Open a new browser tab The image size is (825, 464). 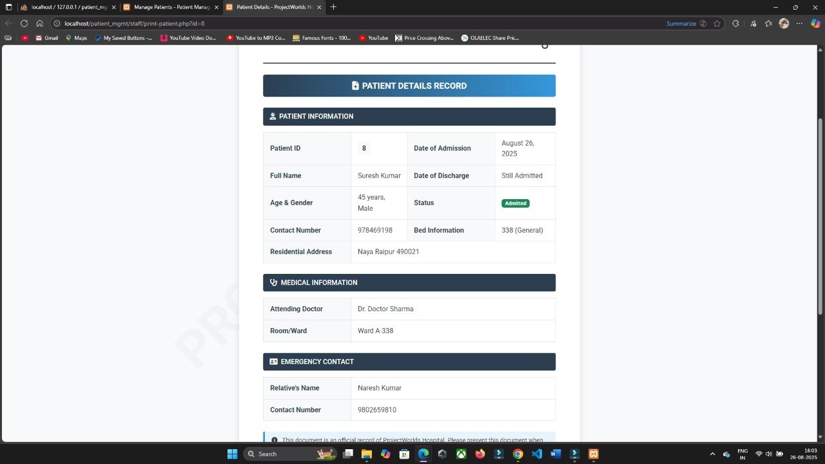333,7
